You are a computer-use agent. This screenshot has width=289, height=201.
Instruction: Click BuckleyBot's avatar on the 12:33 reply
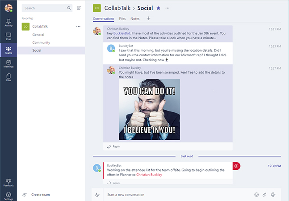click(111, 48)
